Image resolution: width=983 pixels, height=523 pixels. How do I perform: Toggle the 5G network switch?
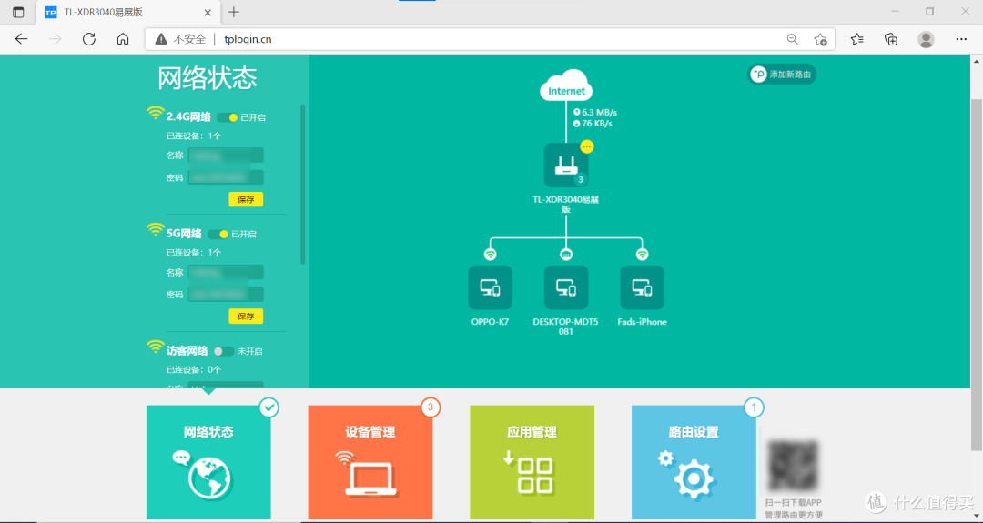[x=218, y=235]
